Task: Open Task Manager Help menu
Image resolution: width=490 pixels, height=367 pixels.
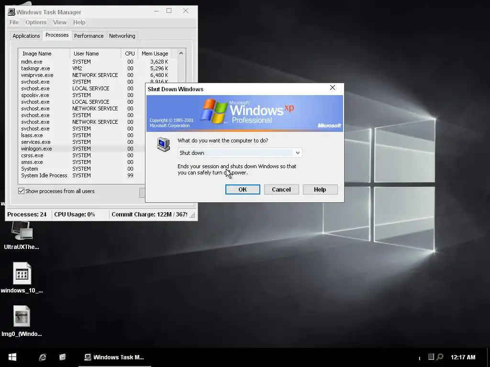Action: 79,22
